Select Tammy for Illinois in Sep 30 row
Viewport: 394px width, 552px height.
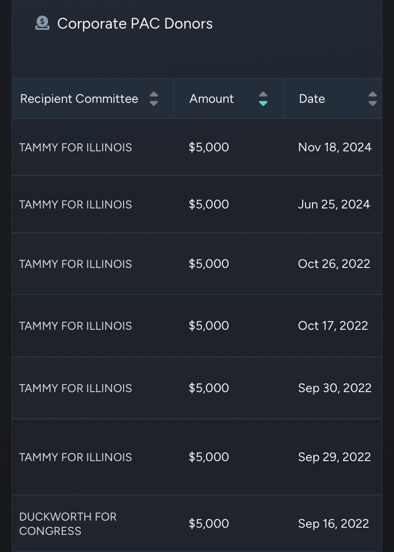click(75, 388)
